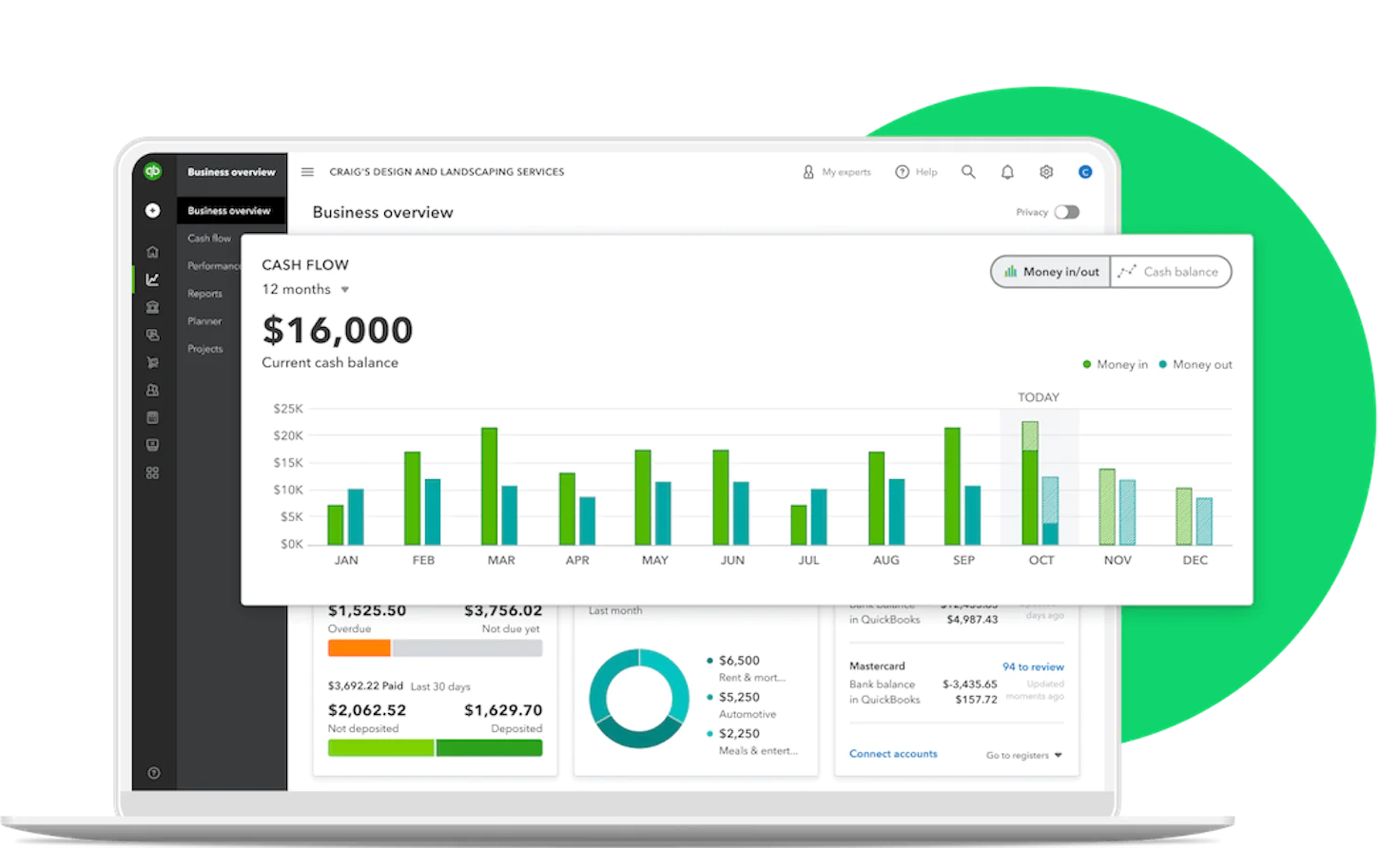The height and width of the screenshot is (848, 1380).
Task: Click the blue user avatar icon
Action: (x=1085, y=172)
